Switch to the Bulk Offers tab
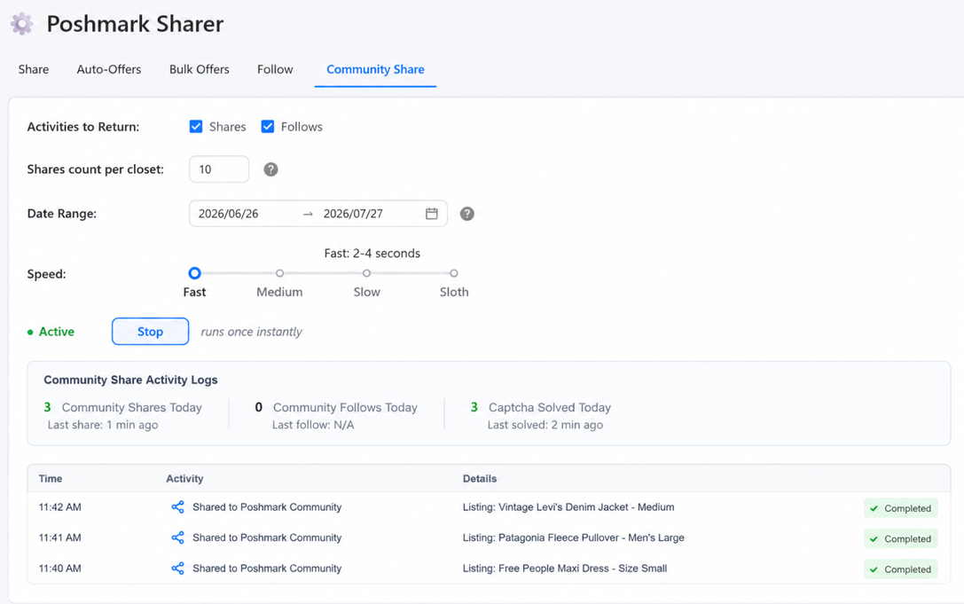The height and width of the screenshot is (604, 964). [x=200, y=69]
